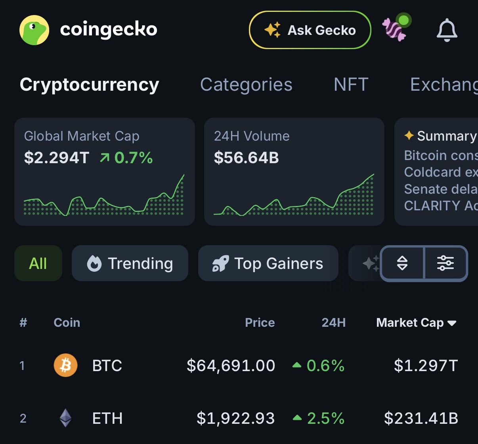The width and height of the screenshot is (478, 444).
Task: Click the sort up-down arrows icon
Action: coord(402,263)
